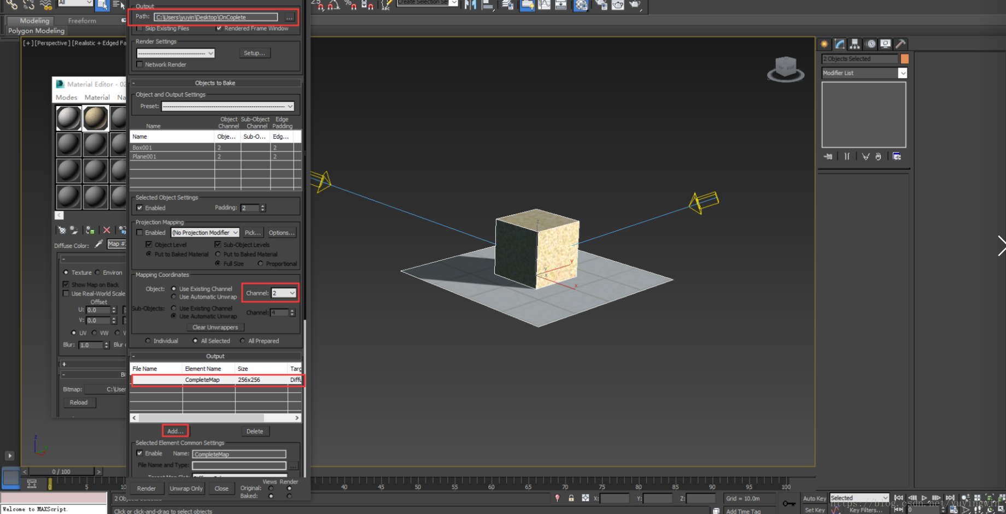Image resolution: width=1006 pixels, height=514 pixels.
Task: Toggle the Rendered Frame Window checkbox
Action: (x=219, y=28)
